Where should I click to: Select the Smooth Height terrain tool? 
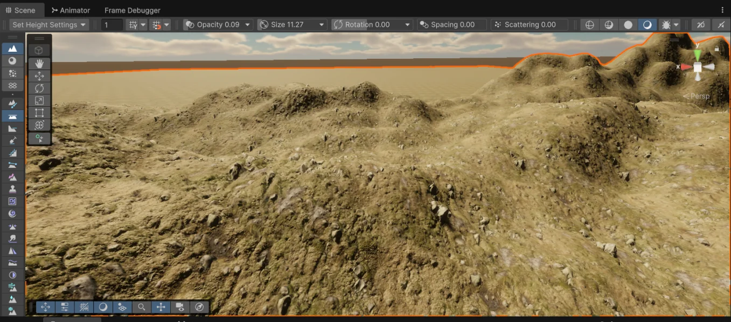(13, 263)
